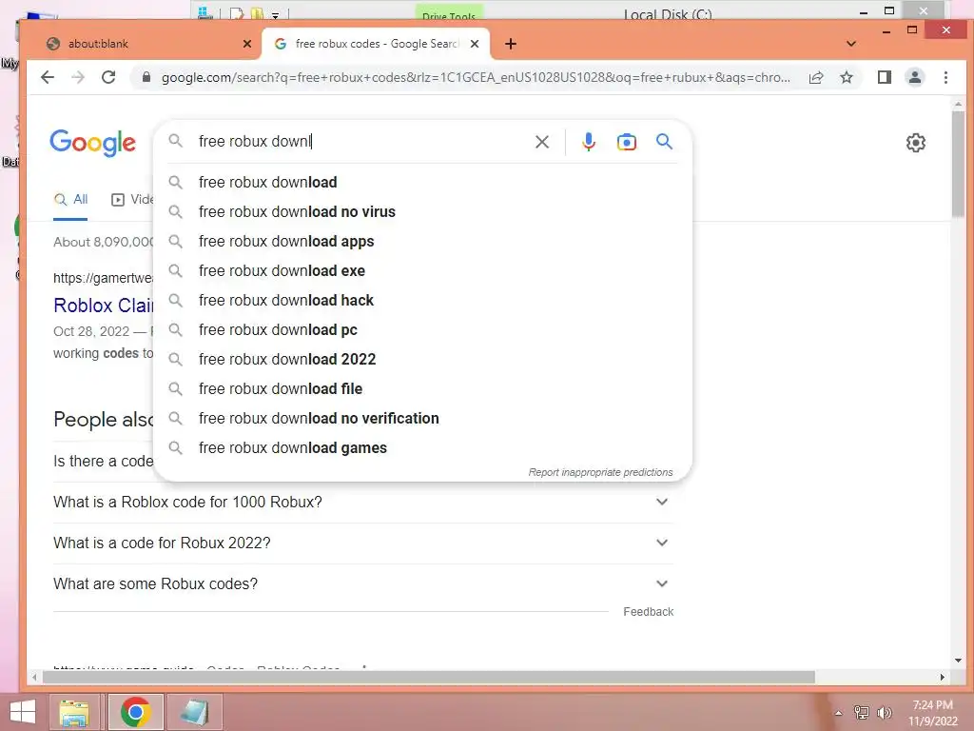Choose suggestion free robux download apps
This screenshot has width=974, height=731.
coord(422,241)
